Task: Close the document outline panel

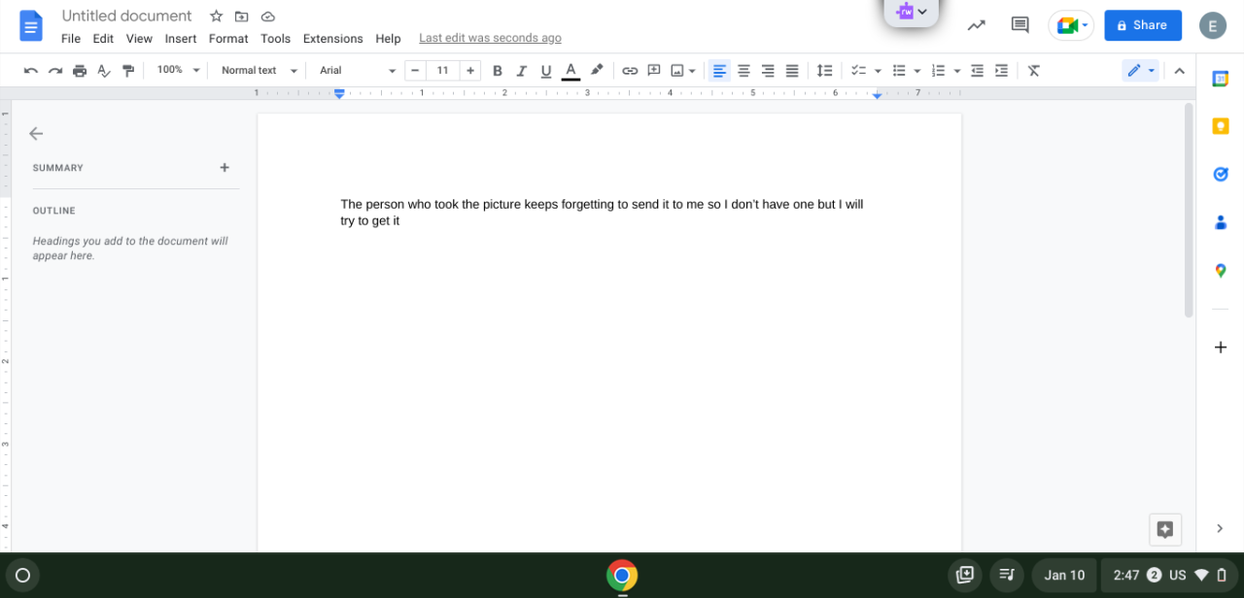Action: click(x=36, y=134)
